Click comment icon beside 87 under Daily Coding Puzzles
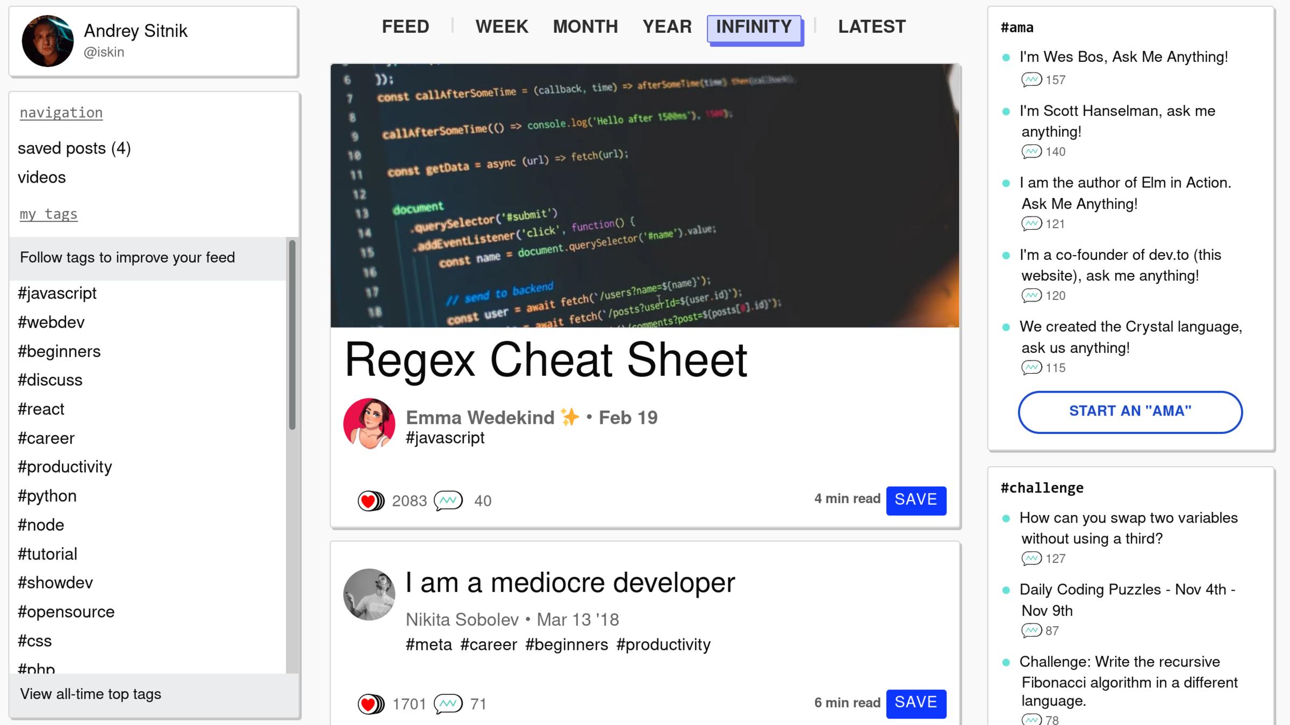The image size is (1290, 725). pos(1031,631)
